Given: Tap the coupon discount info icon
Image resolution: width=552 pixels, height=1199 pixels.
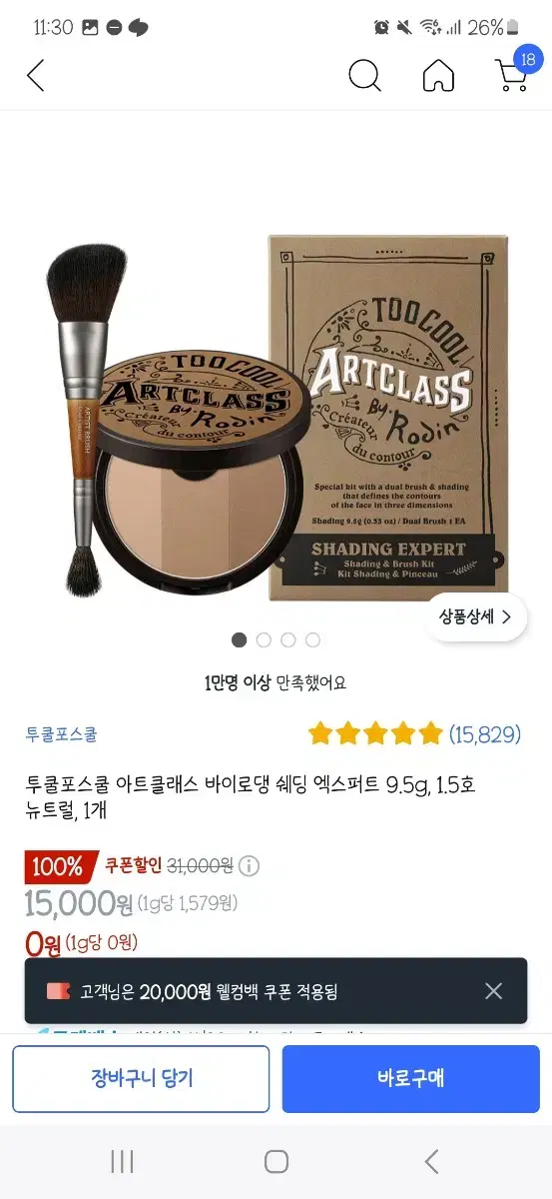Looking at the screenshot, I should [x=250, y=866].
